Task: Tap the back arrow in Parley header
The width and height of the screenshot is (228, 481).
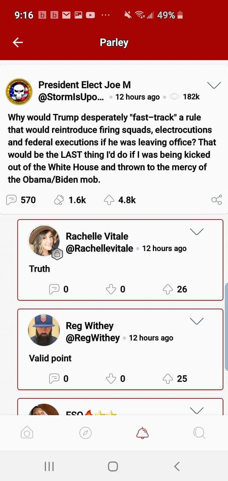Action: pyautogui.click(x=18, y=43)
